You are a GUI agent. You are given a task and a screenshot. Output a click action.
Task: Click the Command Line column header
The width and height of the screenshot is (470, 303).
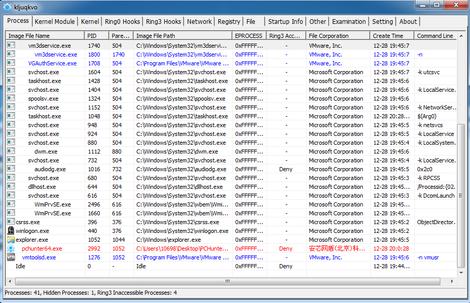[x=435, y=36]
